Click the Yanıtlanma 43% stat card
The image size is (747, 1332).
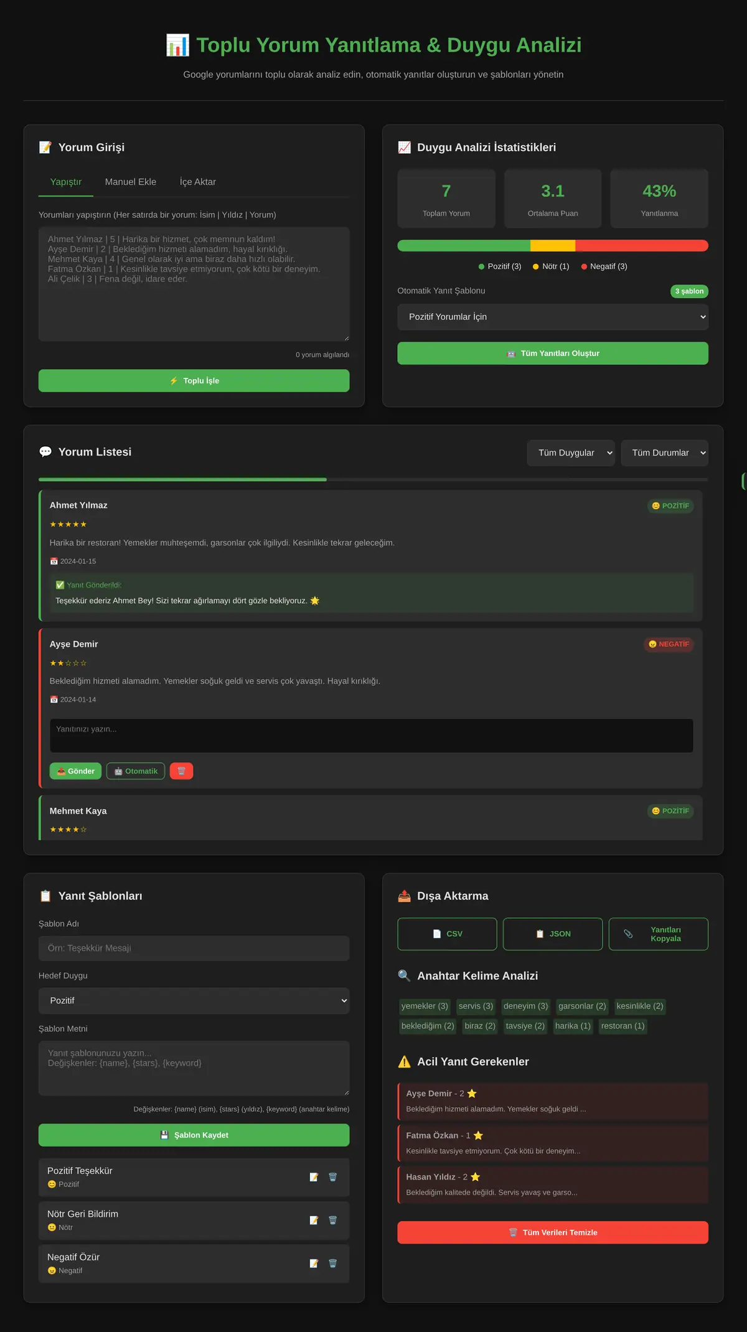[x=659, y=199]
